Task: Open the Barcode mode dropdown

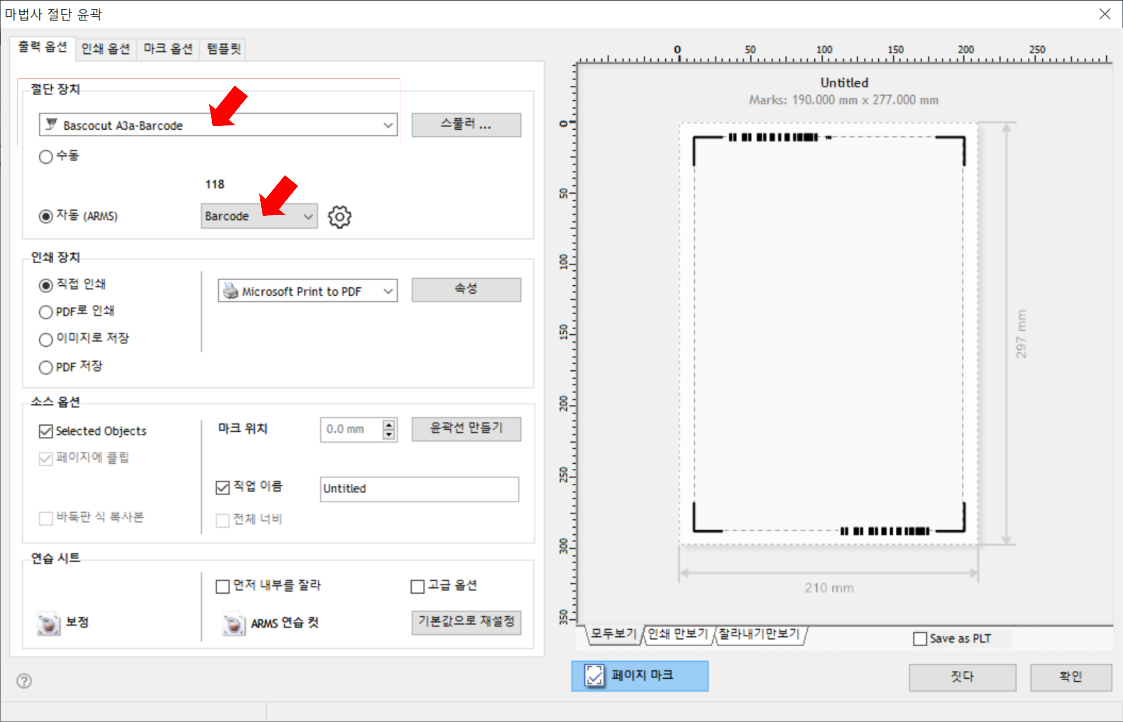Action: pos(308,217)
